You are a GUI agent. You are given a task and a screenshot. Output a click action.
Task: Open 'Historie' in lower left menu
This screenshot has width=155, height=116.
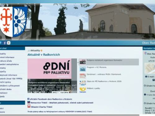click(x=2, y=112)
